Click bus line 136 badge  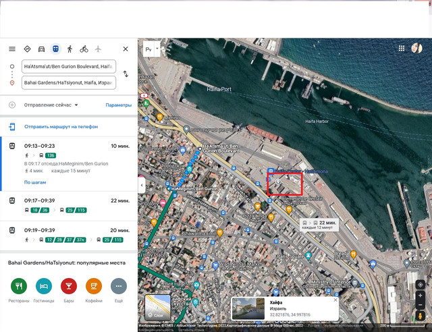click(x=51, y=155)
